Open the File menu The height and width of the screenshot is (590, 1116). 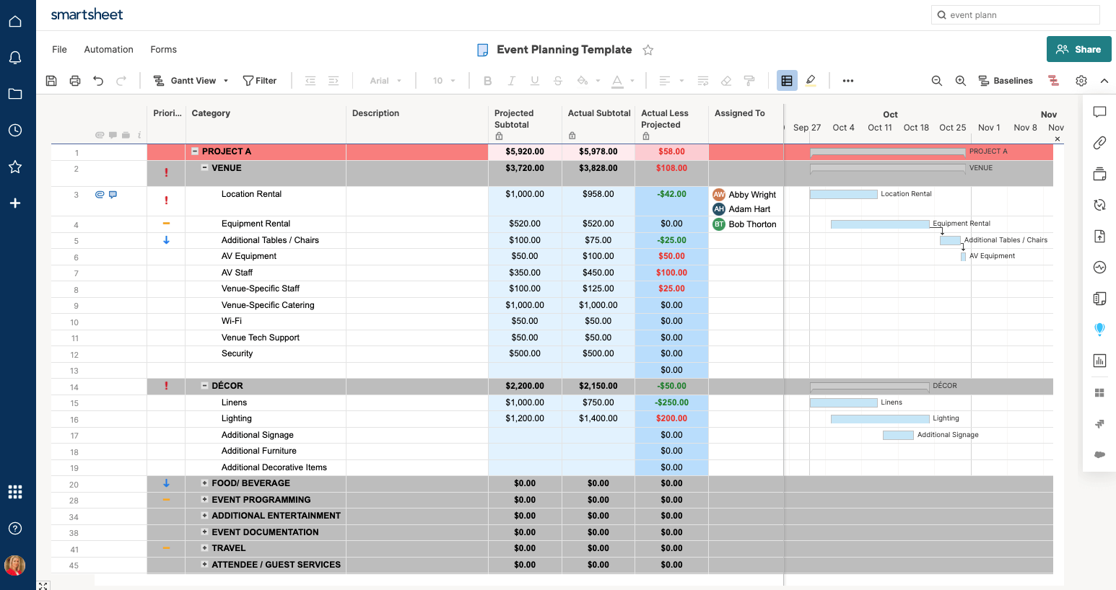coord(59,50)
